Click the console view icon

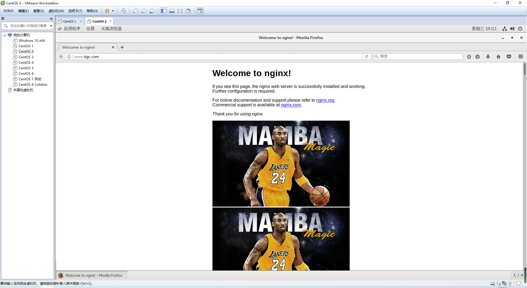200,11
